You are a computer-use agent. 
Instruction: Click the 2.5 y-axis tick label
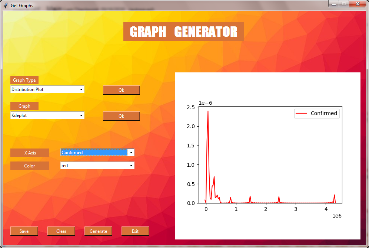(x=191, y=107)
